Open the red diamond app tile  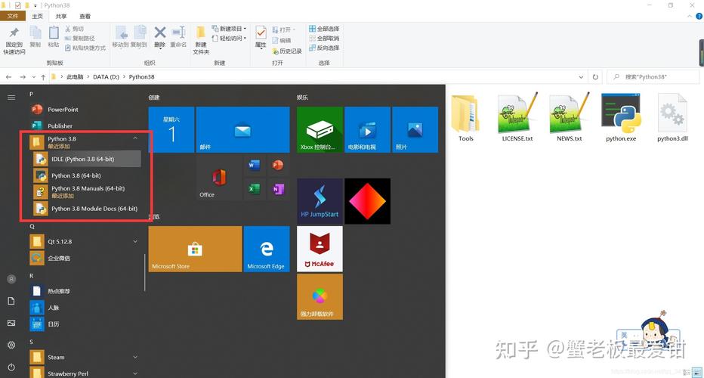(x=367, y=201)
